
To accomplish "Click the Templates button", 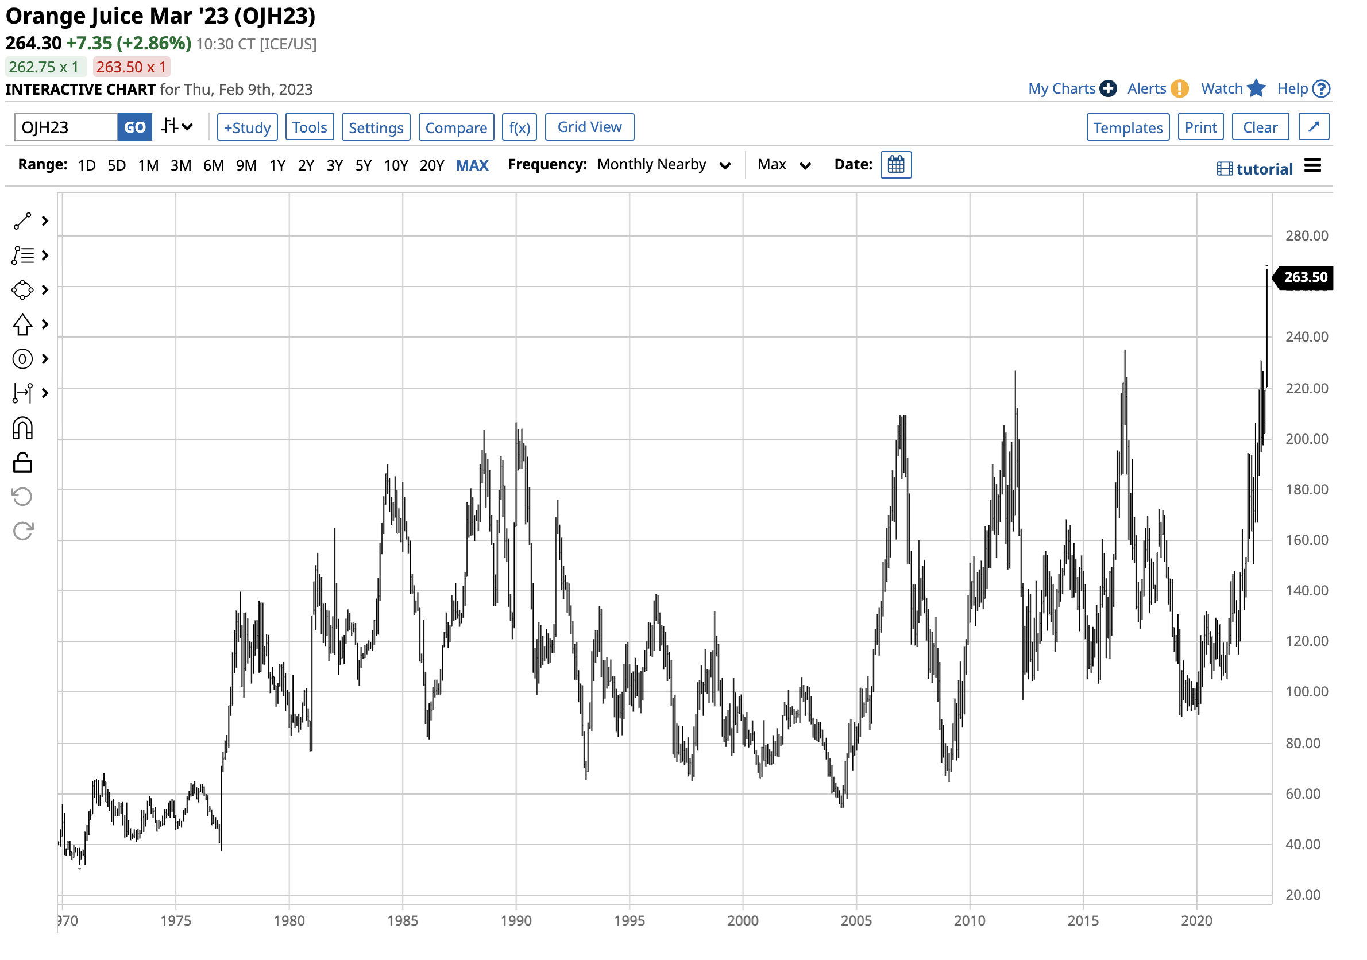I will click(x=1127, y=127).
